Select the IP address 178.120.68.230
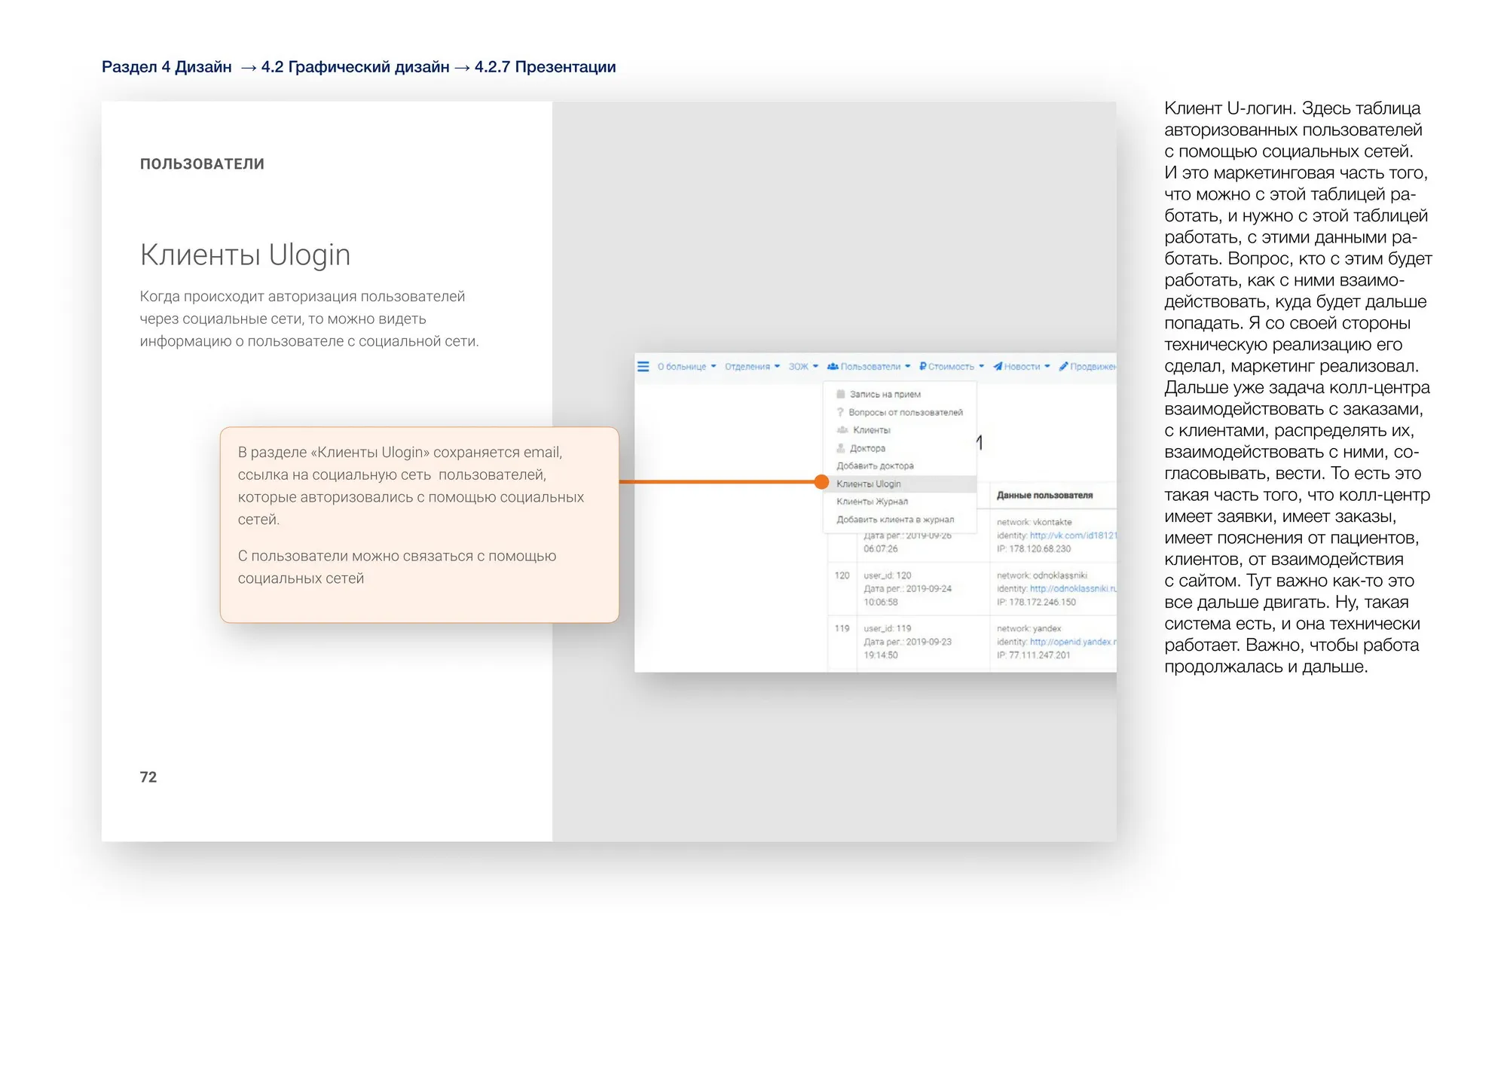Viewport: 1507px width, 1065px height. (x=1040, y=549)
